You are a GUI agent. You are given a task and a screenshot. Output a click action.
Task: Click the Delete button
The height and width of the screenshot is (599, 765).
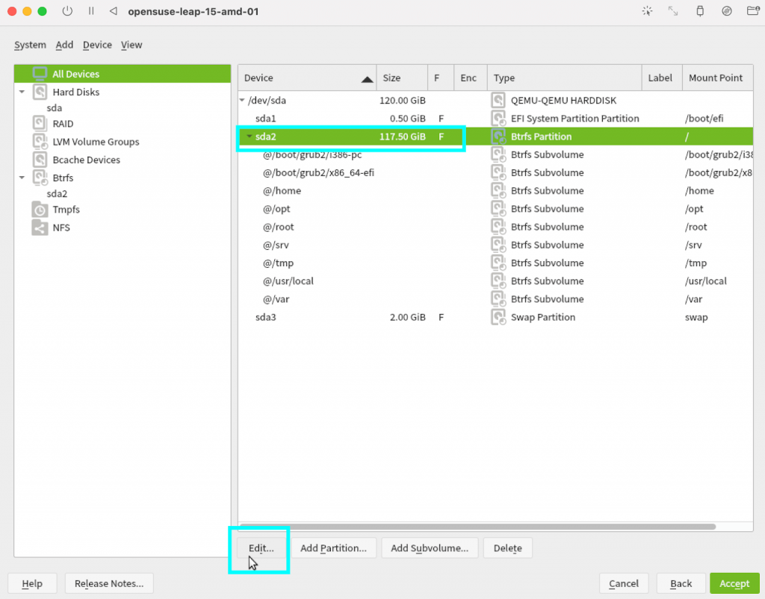[507, 548]
